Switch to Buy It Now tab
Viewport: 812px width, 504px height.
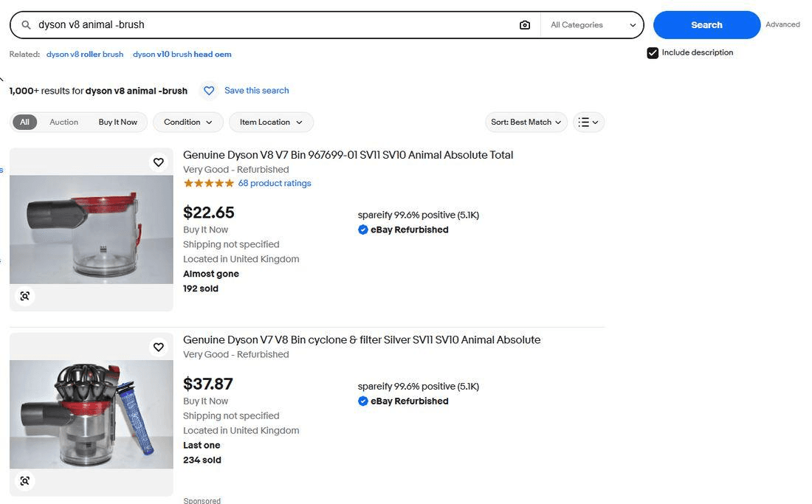[x=117, y=122]
